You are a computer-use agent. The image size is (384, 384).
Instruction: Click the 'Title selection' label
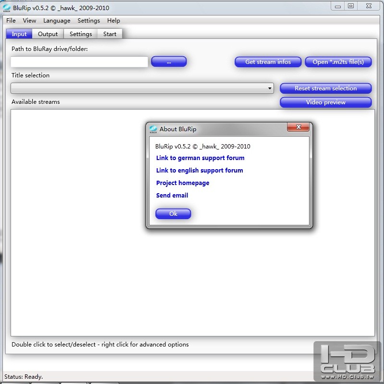(30, 75)
